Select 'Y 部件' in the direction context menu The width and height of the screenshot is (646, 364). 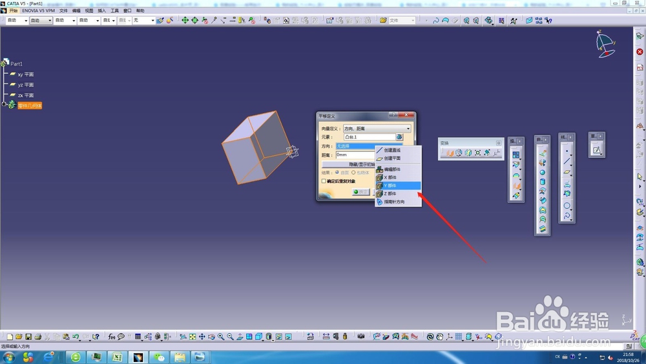[x=398, y=186]
